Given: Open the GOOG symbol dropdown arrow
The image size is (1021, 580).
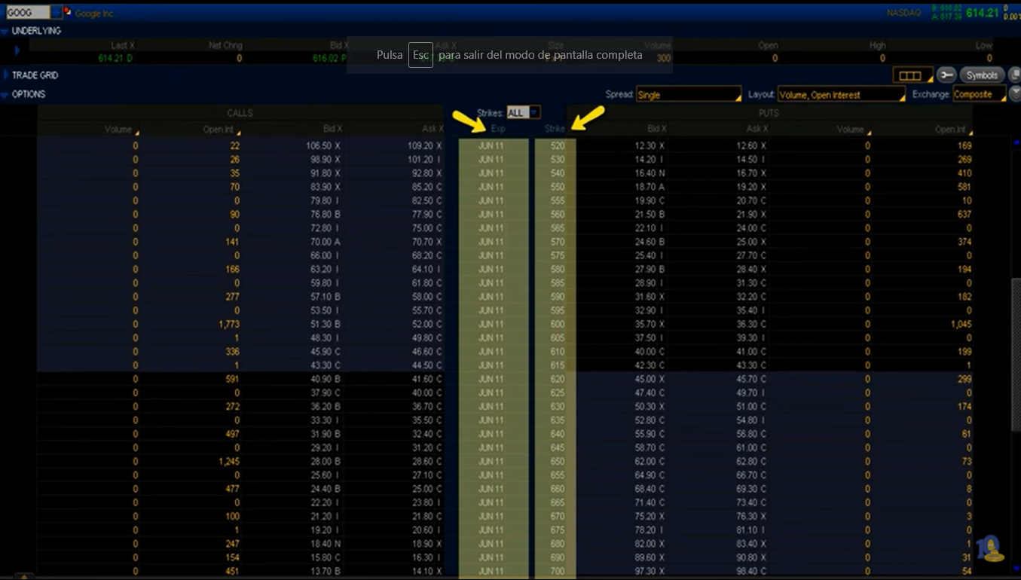Looking at the screenshot, I should (57, 13).
